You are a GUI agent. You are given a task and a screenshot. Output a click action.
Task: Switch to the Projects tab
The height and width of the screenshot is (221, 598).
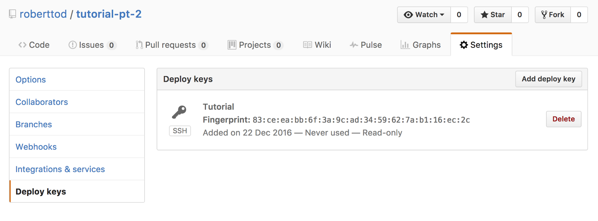click(x=255, y=45)
